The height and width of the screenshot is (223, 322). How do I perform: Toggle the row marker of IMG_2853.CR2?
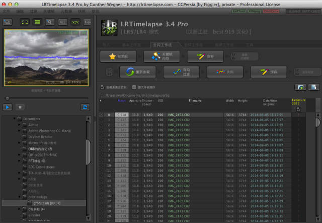coord(101,120)
